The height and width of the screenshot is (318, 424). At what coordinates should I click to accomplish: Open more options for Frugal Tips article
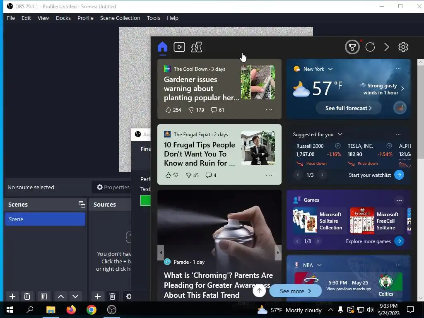coord(269,175)
